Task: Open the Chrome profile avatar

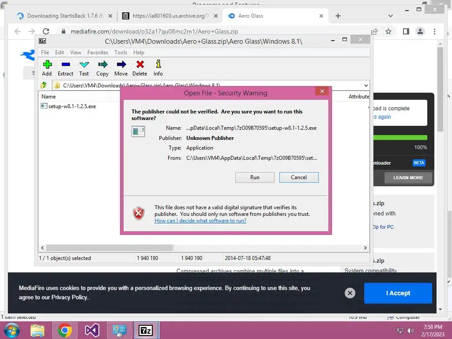Action: (x=420, y=31)
